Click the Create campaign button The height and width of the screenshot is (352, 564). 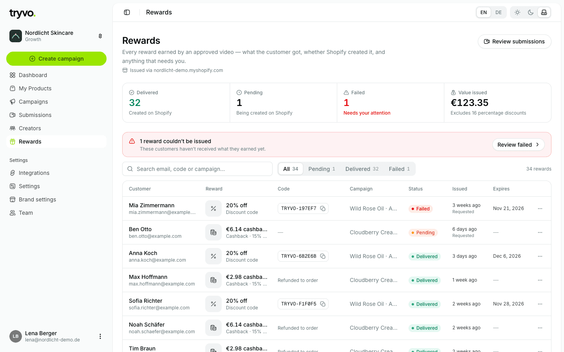coord(56,59)
